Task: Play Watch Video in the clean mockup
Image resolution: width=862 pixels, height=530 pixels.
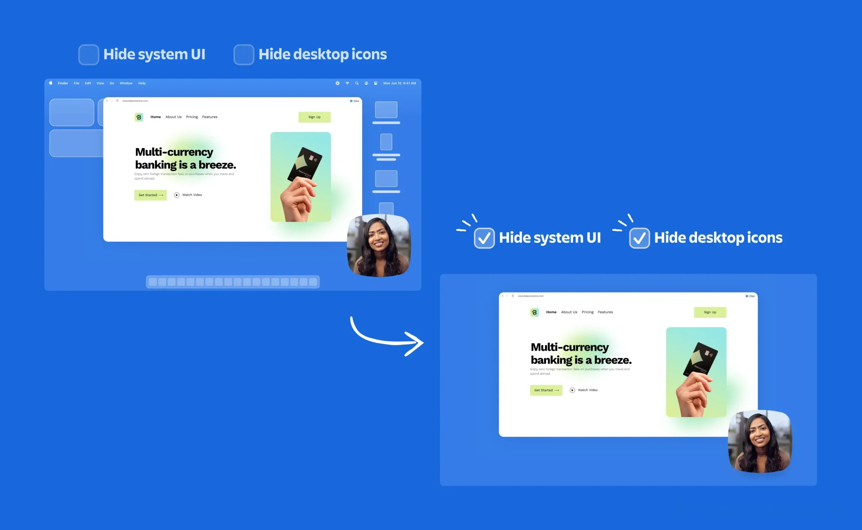Action: (x=584, y=390)
